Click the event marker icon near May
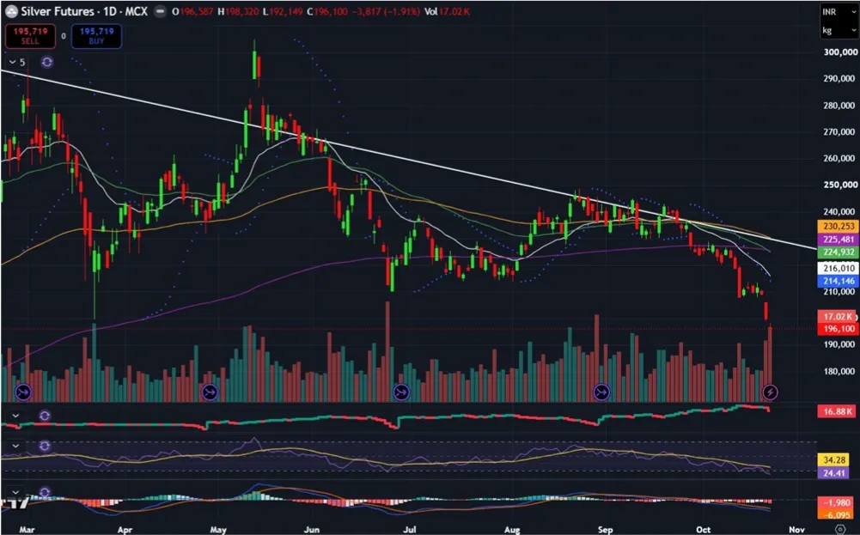 coord(210,392)
